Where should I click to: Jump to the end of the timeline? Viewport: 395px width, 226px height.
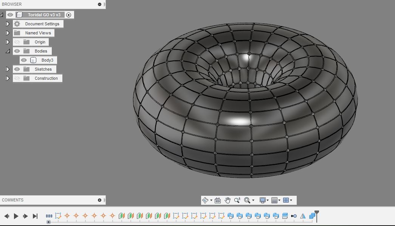click(x=35, y=216)
